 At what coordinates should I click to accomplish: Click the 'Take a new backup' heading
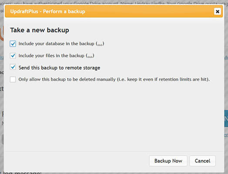click(x=40, y=30)
